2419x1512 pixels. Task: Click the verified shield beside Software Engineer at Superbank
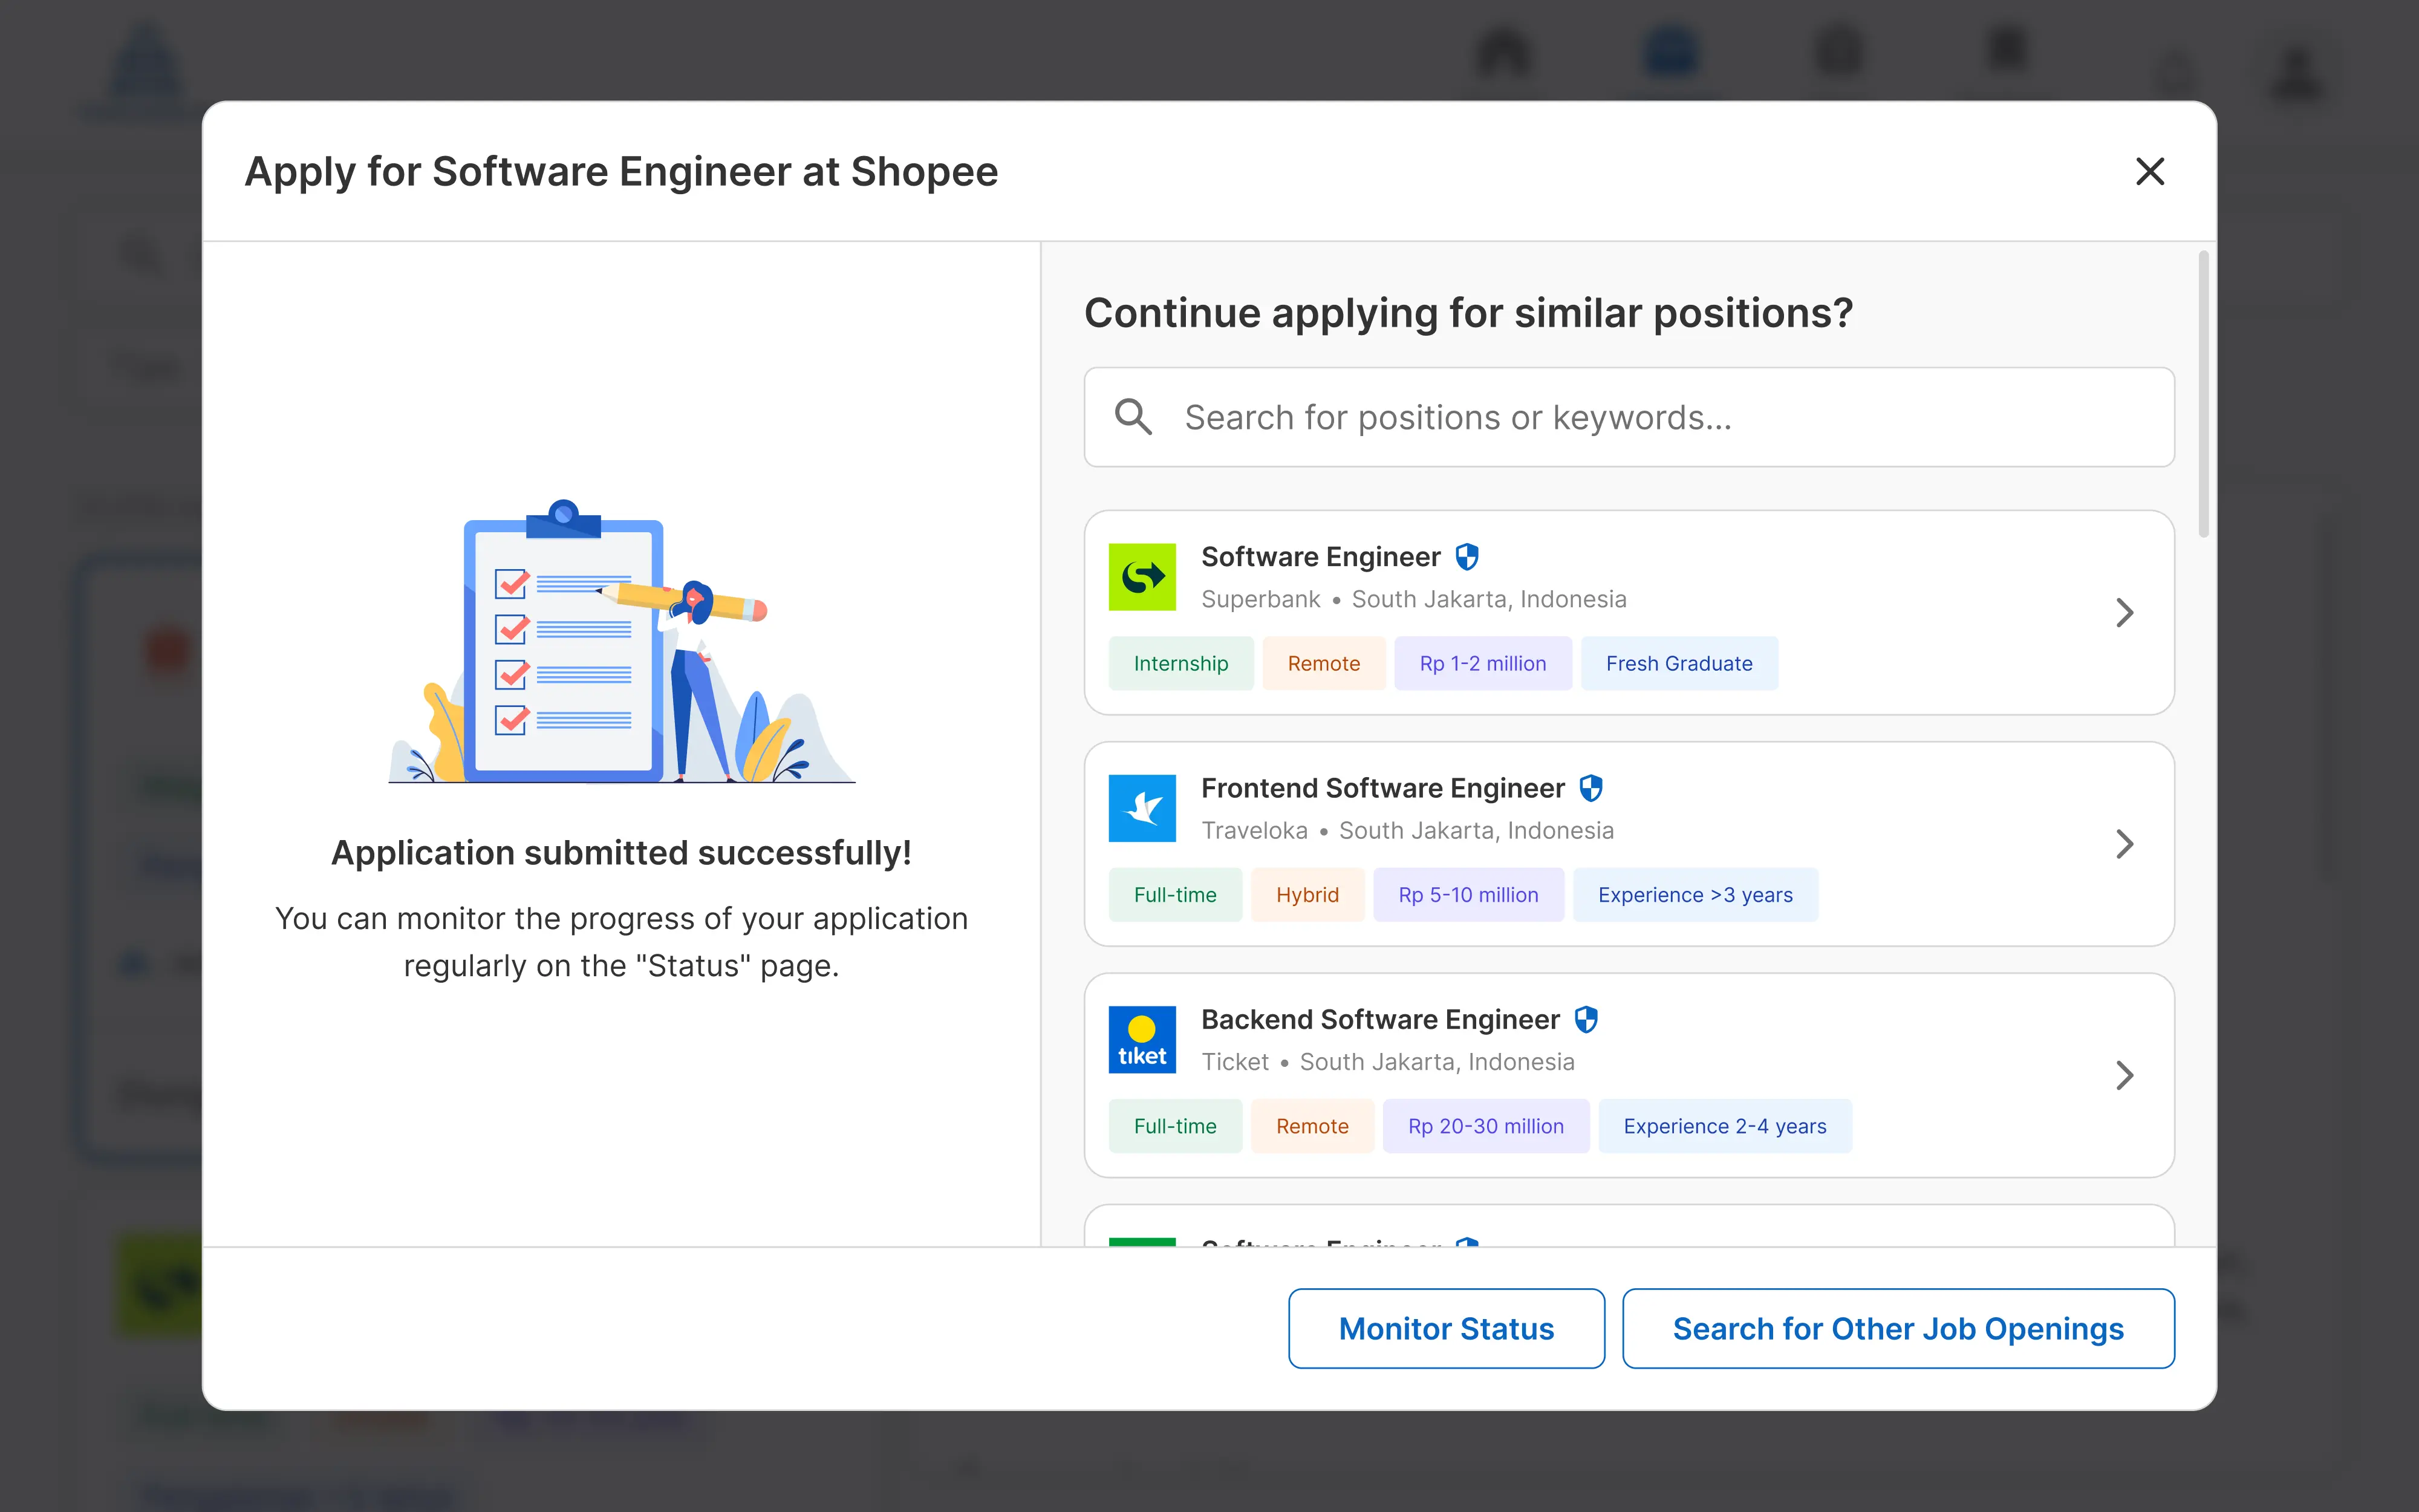coord(1467,557)
